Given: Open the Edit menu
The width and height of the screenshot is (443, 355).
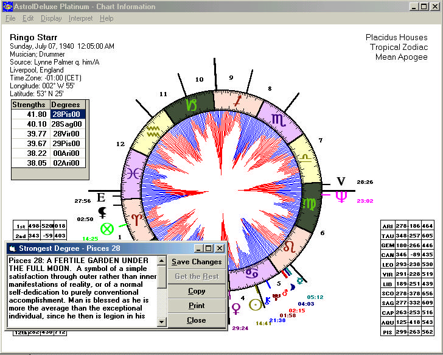Looking at the screenshot, I should click(x=28, y=18).
